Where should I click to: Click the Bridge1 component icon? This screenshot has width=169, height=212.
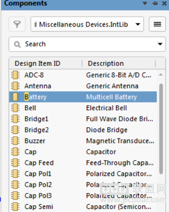[x=15, y=119]
